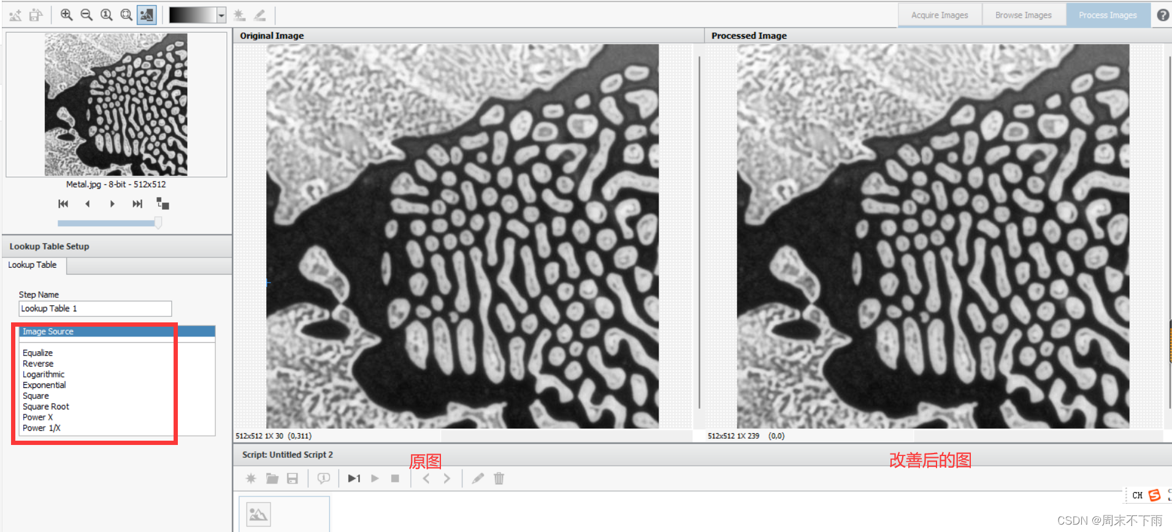
Task: Jump to the first image in browser
Action: pyautogui.click(x=63, y=203)
